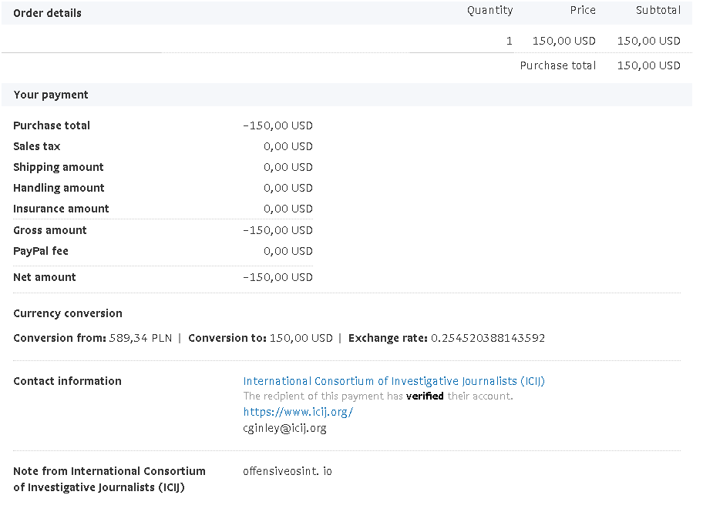
Task: Click the Subtotal column header
Action: [x=658, y=11]
